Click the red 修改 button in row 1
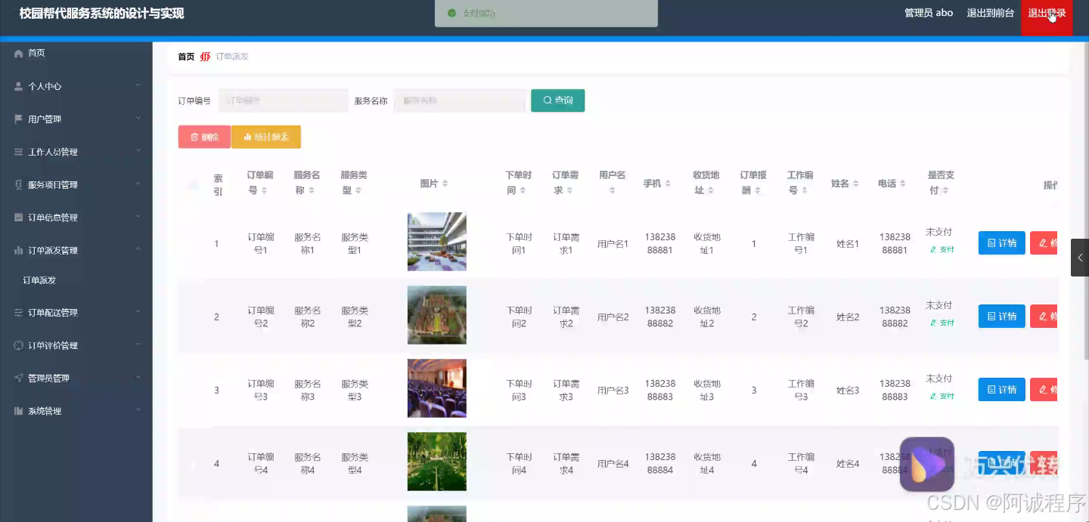 tap(1044, 243)
